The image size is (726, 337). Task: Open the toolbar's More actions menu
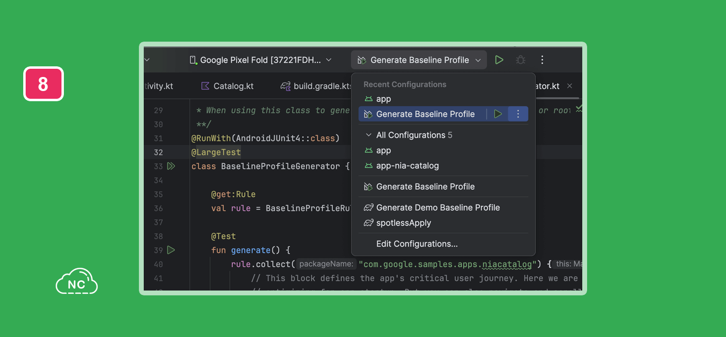542,60
